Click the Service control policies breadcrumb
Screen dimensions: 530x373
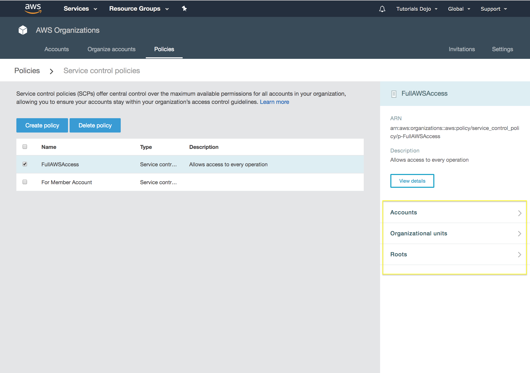[102, 71]
